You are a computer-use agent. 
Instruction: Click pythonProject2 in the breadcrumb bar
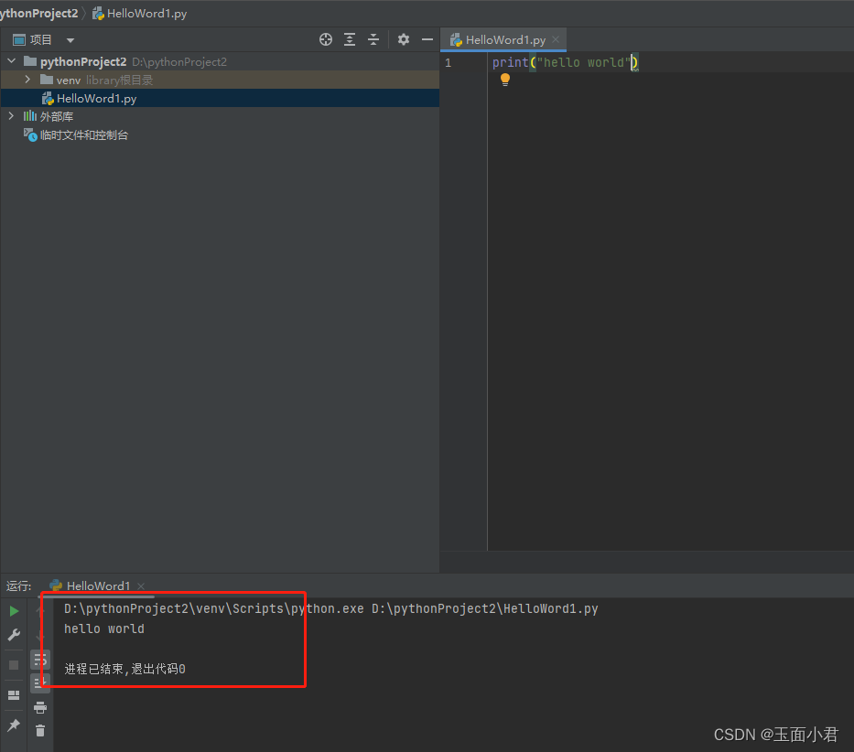click(x=39, y=13)
